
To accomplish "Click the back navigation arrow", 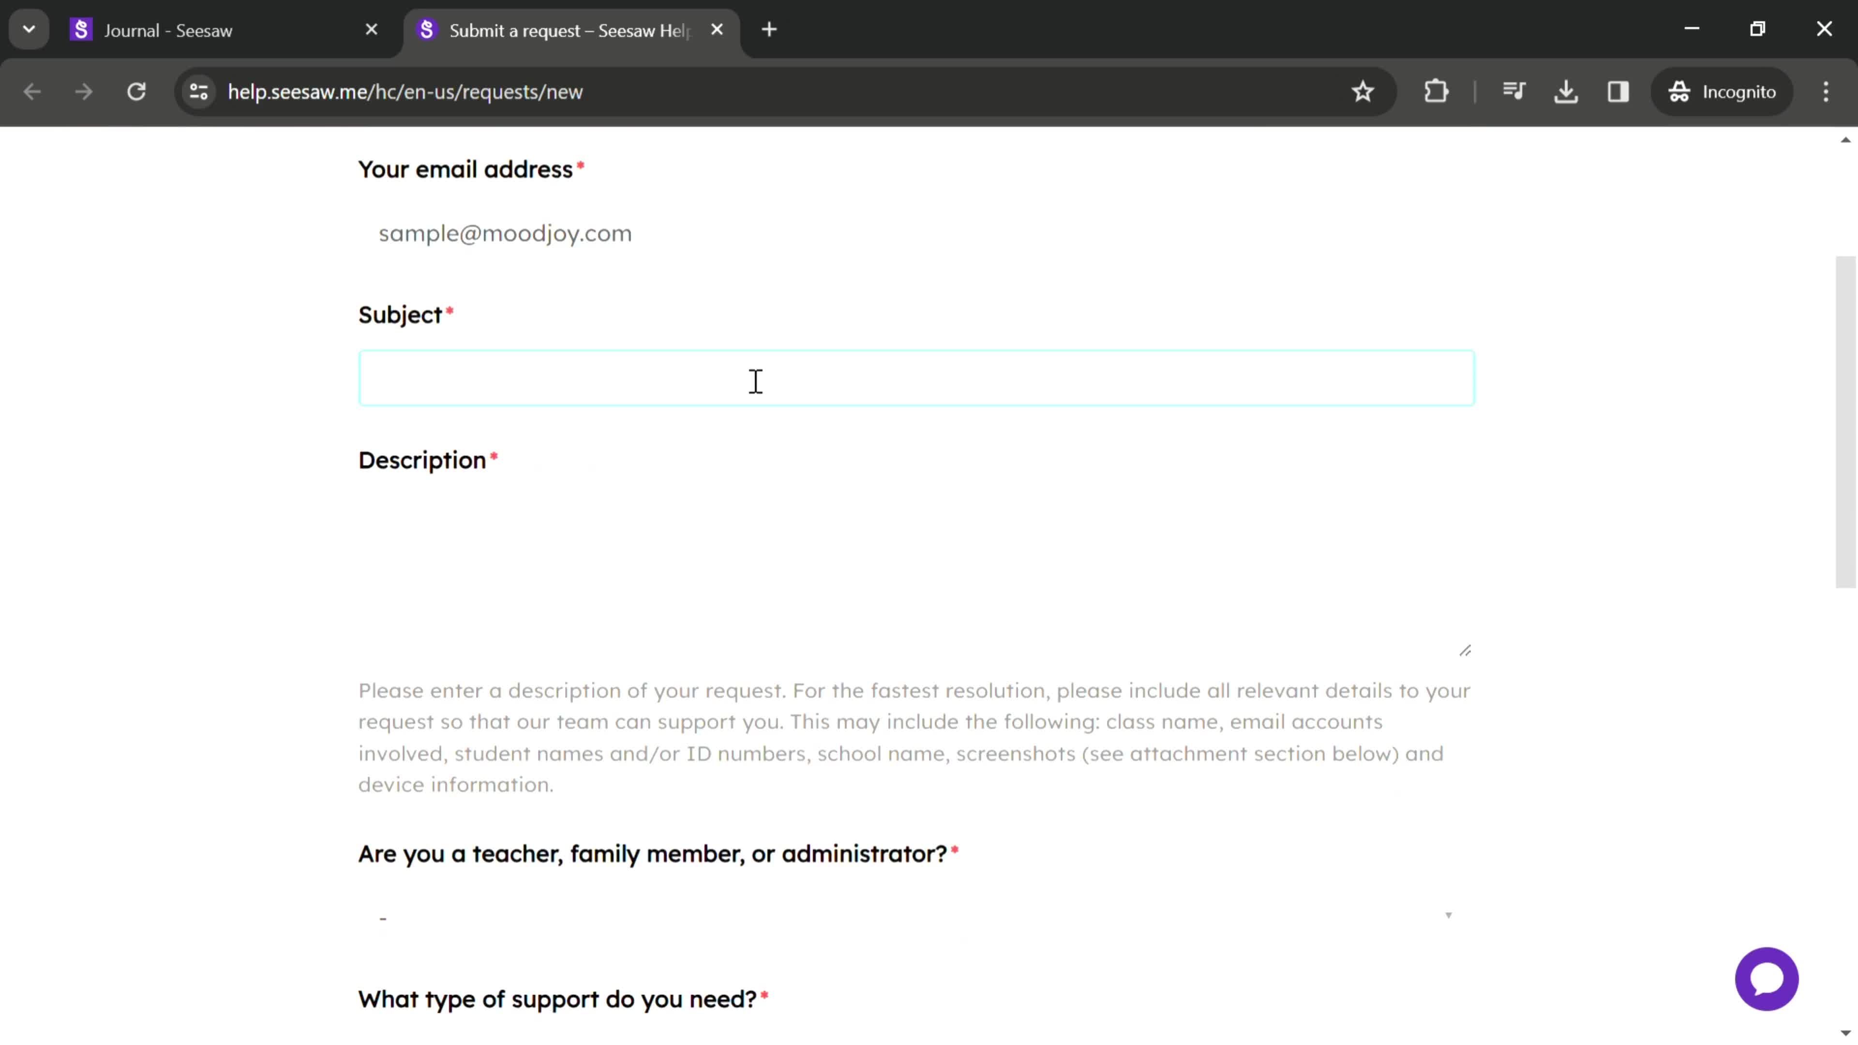I will [x=32, y=90].
